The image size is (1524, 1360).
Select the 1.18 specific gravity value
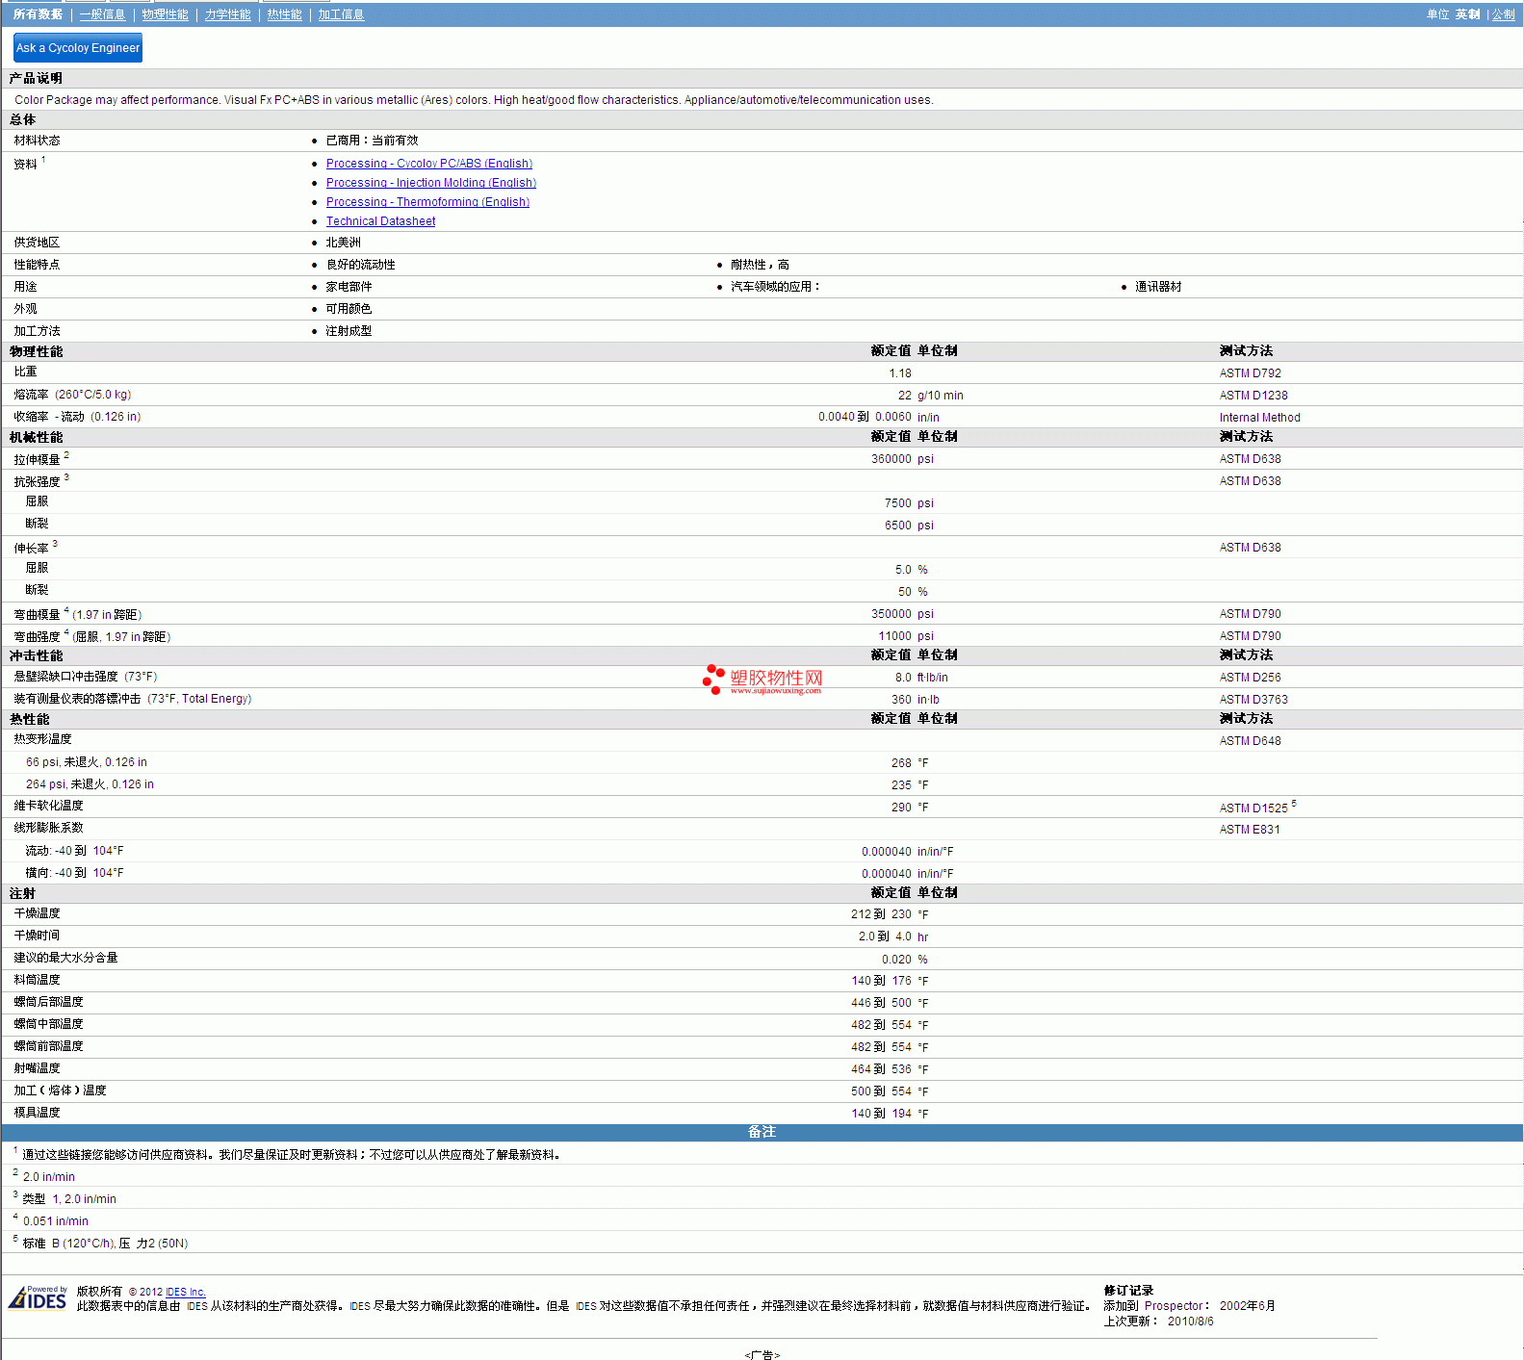tap(900, 373)
